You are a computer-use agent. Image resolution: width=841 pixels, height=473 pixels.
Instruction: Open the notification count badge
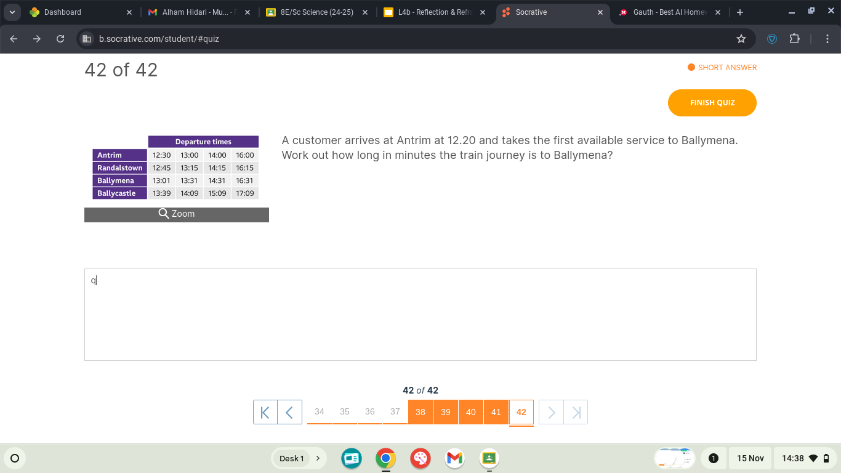714,458
